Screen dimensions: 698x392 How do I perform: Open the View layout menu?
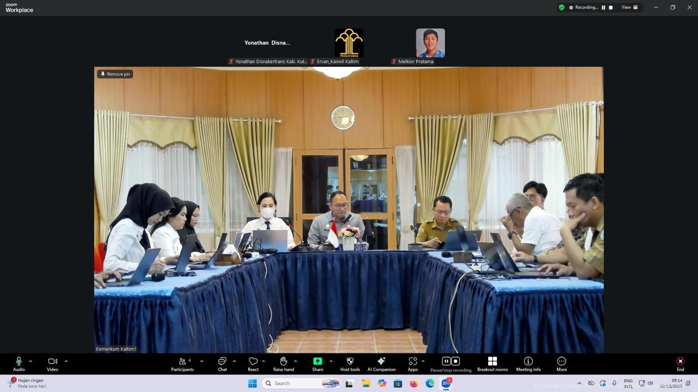[x=630, y=7]
